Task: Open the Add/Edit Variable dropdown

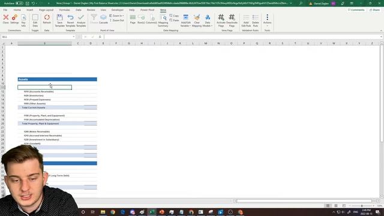Action: point(185,20)
